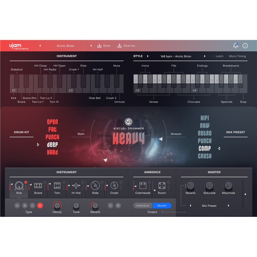This screenshot has height=257, width=257.
Task: Click the Maximize knob
Action: (x=228, y=186)
